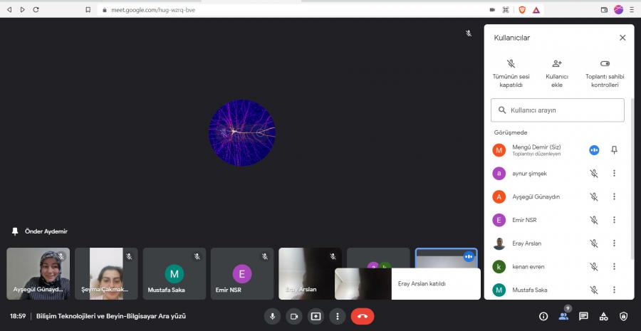
Task: Open more options for aynur şimşek
Action: [614, 173]
